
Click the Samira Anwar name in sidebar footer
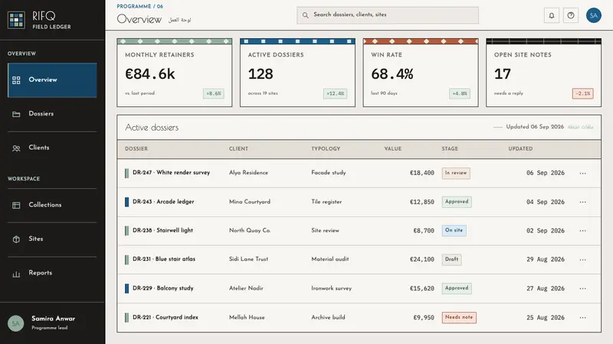(53, 319)
